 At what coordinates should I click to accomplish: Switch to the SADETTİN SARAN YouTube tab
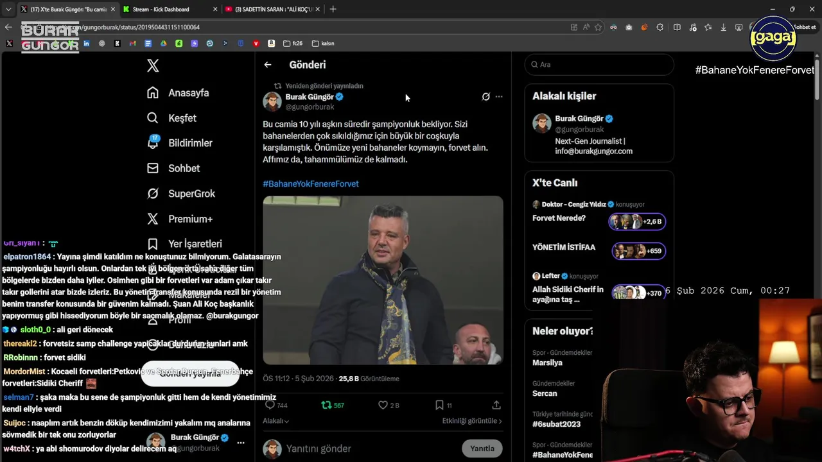pos(274,9)
